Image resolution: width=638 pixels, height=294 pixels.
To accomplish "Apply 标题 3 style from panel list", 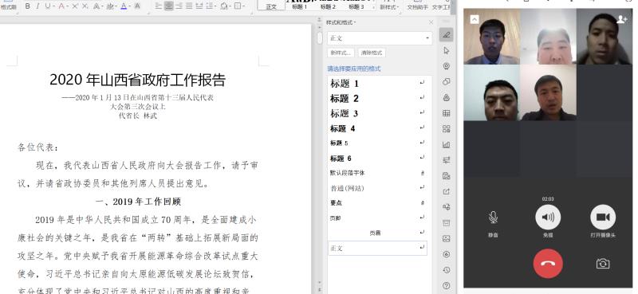I will tap(377, 113).
